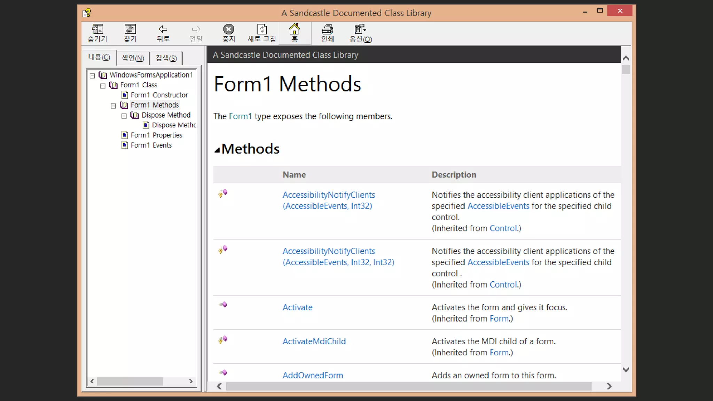Click scroll-down arrow of content vertical scrollbar

tap(626, 370)
